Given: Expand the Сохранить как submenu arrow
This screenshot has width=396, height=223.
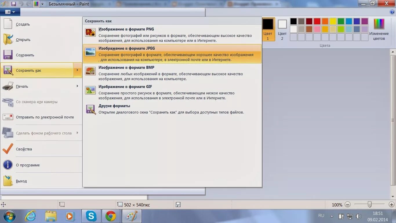Looking at the screenshot, I should coord(77,70).
